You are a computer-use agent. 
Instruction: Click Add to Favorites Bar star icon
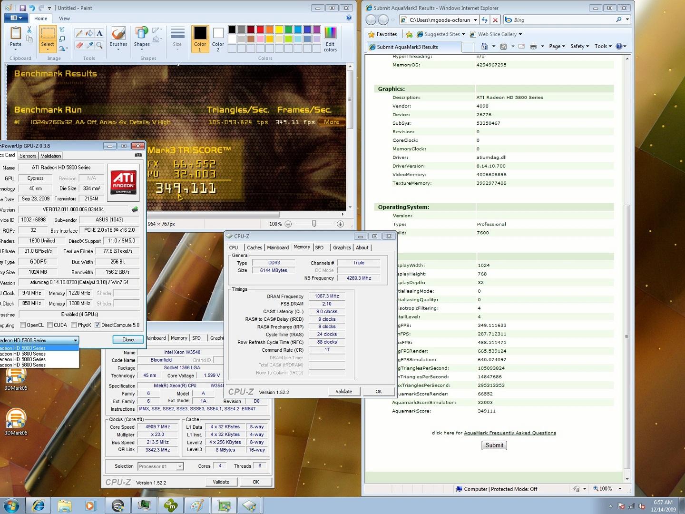point(409,34)
